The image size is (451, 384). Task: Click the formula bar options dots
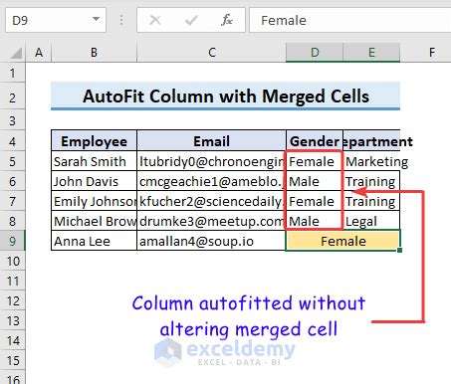point(121,20)
